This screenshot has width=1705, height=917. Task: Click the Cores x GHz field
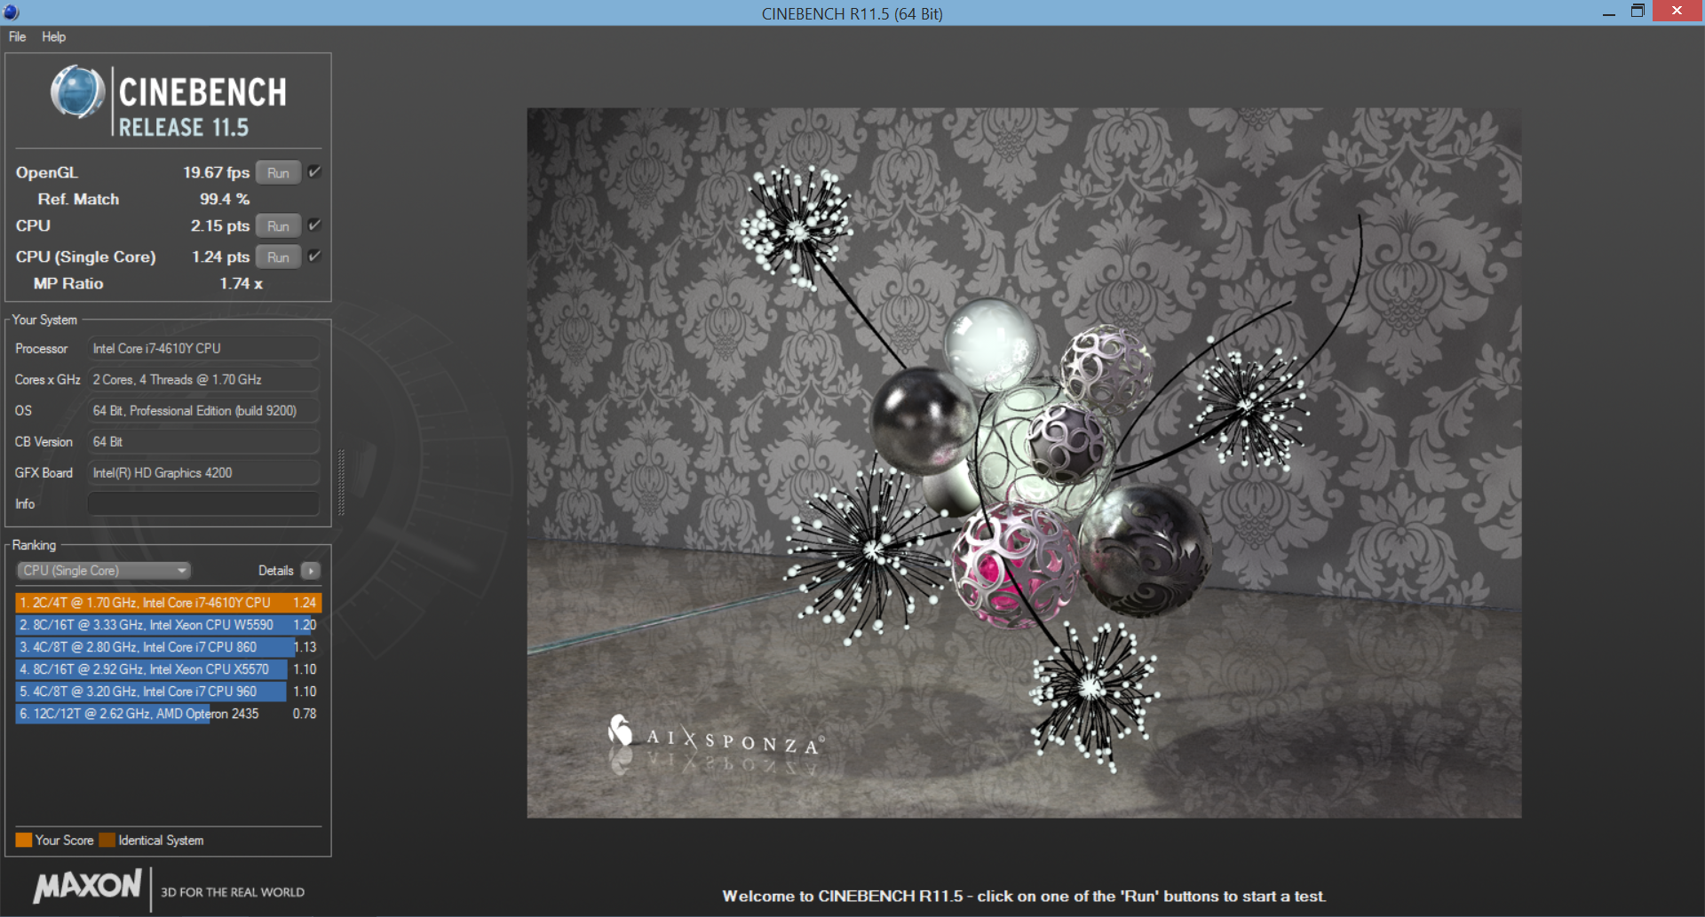[x=203, y=380]
